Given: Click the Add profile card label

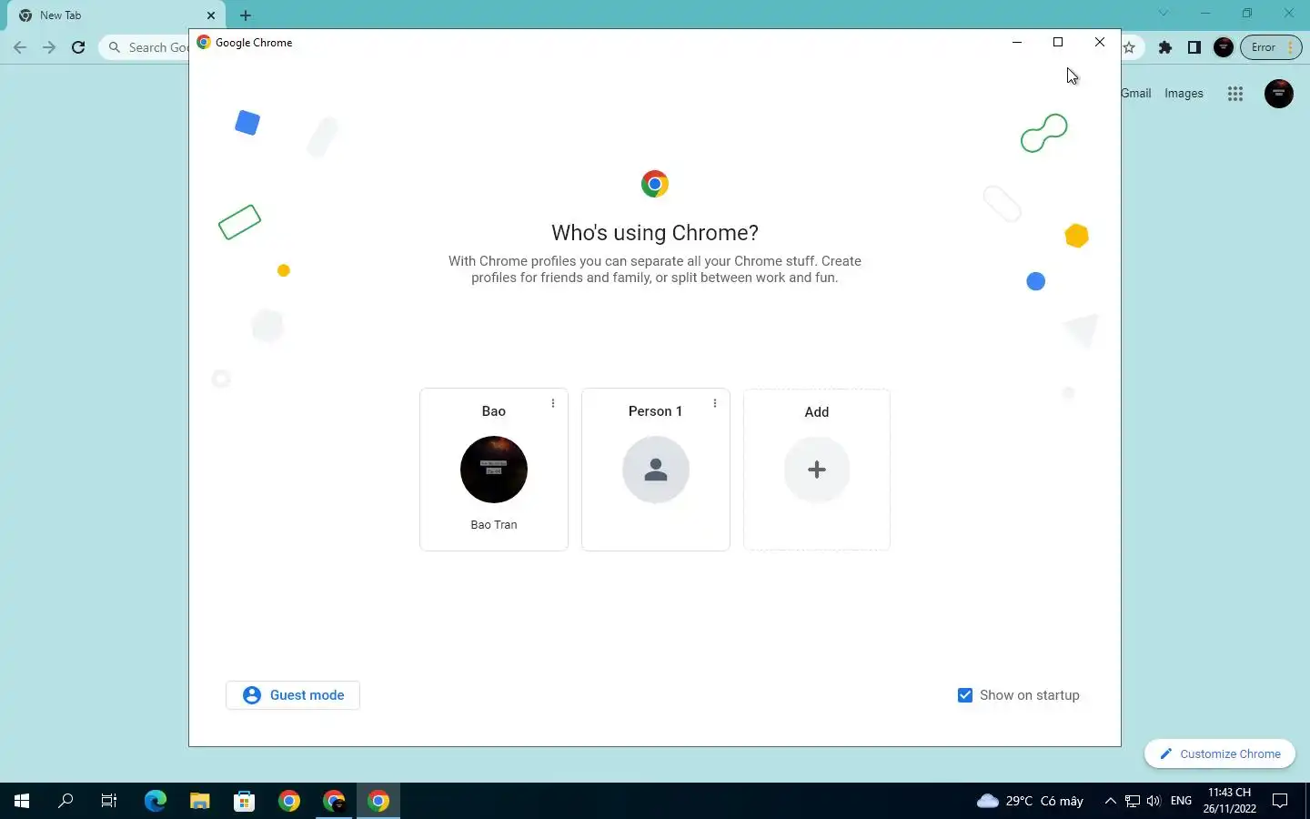Looking at the screenshot, I should [817, 412].
